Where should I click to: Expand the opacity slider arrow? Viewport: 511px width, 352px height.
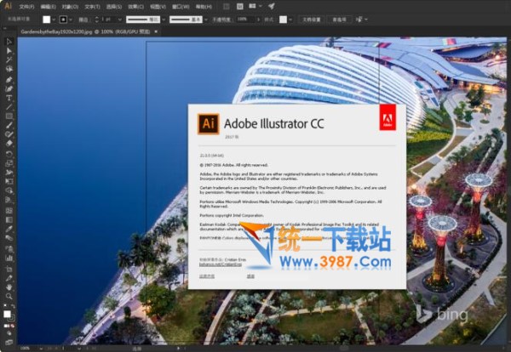coord(259,20)
